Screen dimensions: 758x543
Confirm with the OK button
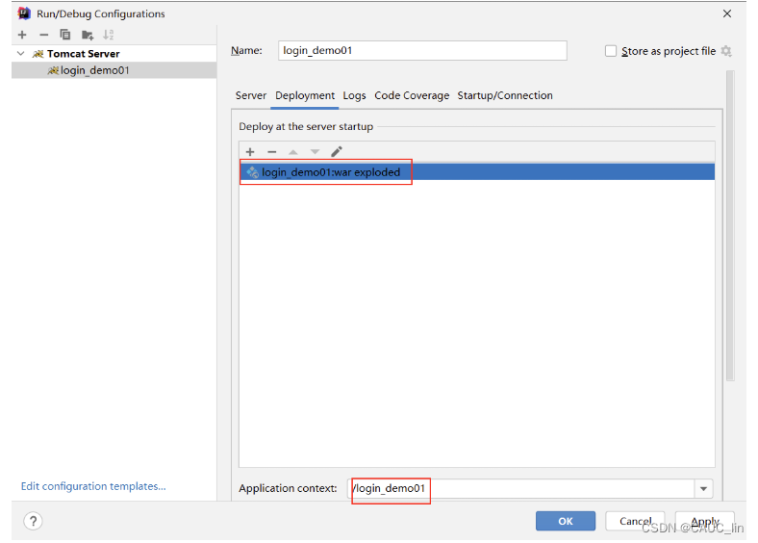[566, 521]
